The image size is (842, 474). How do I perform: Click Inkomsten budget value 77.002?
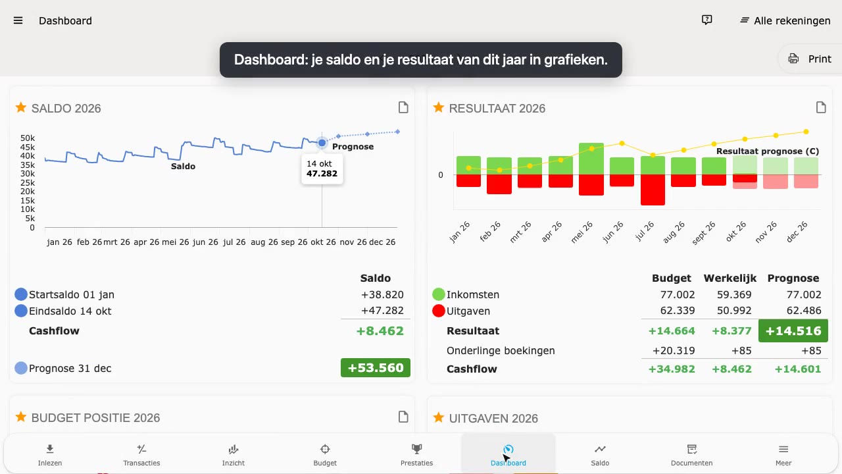pyautogui.click(x=677, y=294)
